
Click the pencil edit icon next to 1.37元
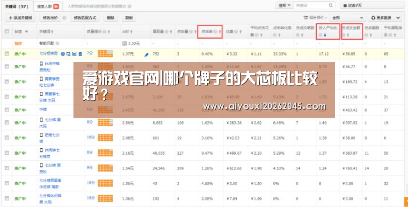click(146, 55)
